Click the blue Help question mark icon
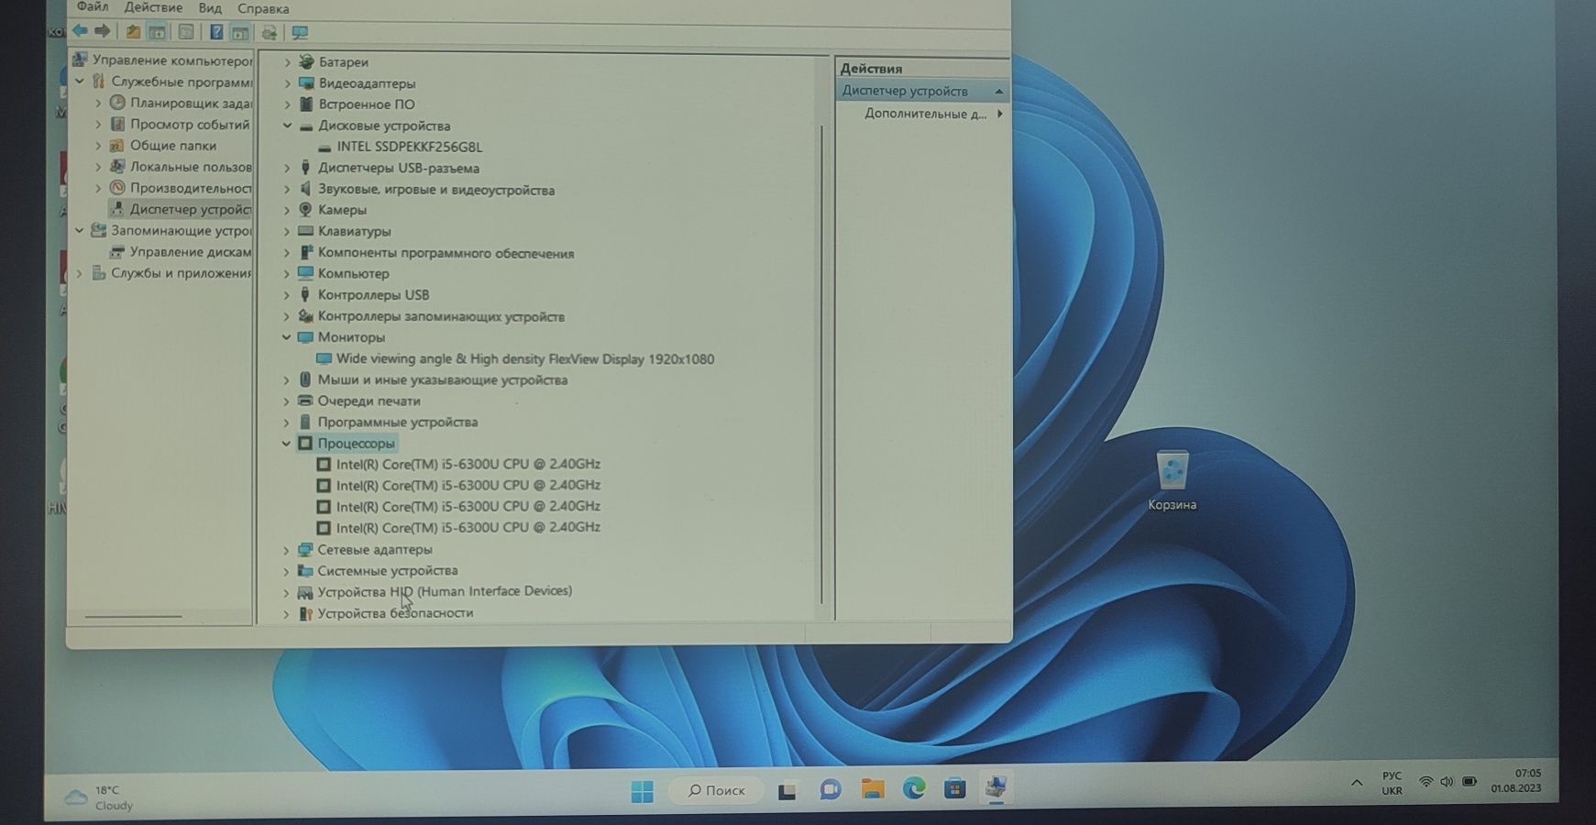Image resolution: width=1596 pixels, height=825 pixels. click(216, 32)
